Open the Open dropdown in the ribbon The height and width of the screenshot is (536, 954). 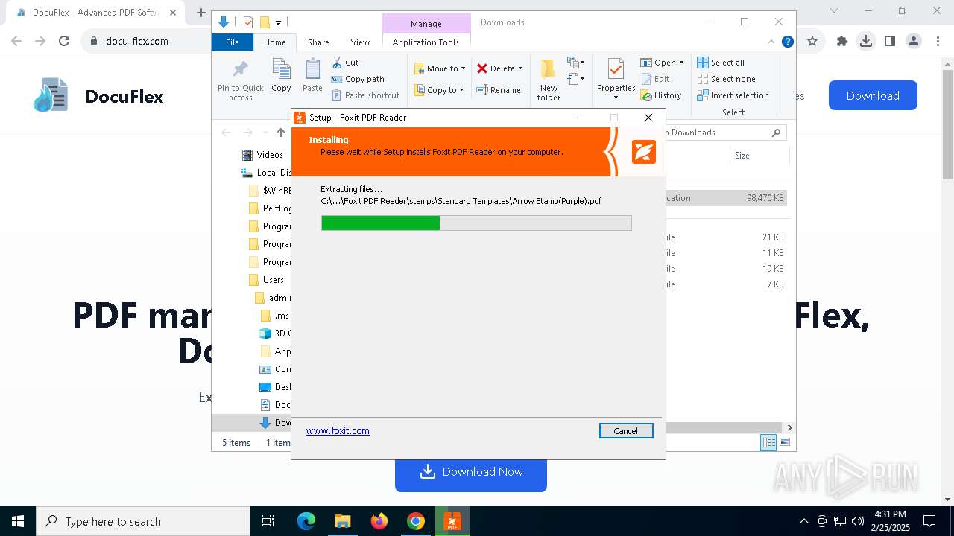pyautogui.click(x=662, y=63)
